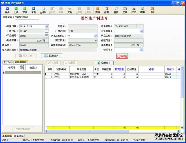Click the Copy (复制) toolbar icon

[70, 10]
